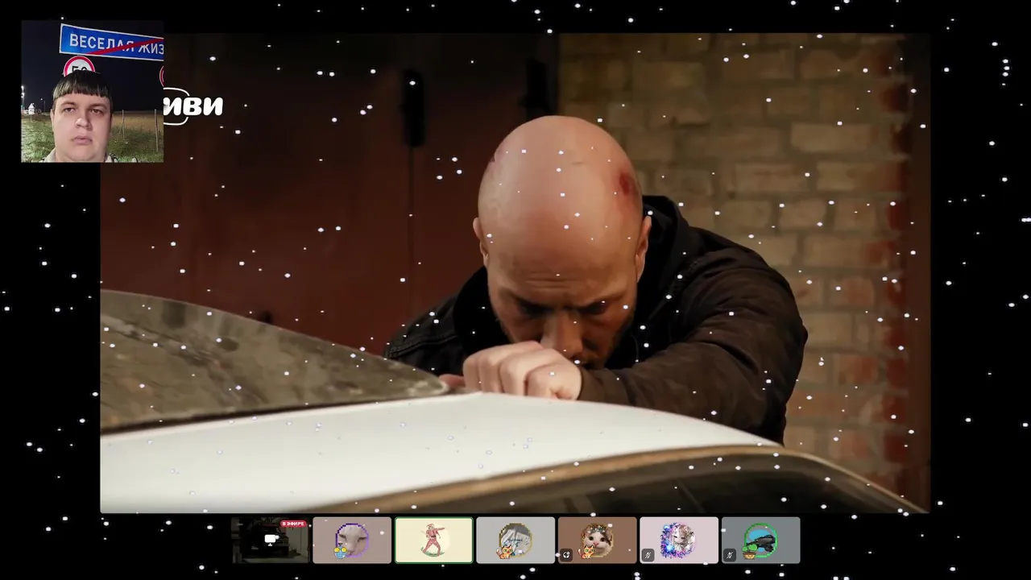Click the webcam overlay in the top-left corner

(93, 92)
